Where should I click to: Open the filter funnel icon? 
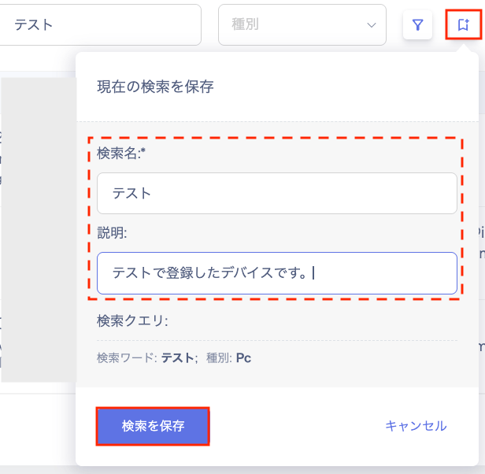click(417, 24)
